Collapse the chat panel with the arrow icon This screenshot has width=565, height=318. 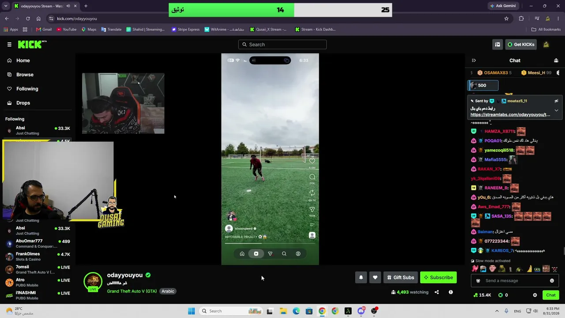point(474,61)
